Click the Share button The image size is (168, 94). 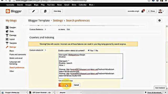151,11
